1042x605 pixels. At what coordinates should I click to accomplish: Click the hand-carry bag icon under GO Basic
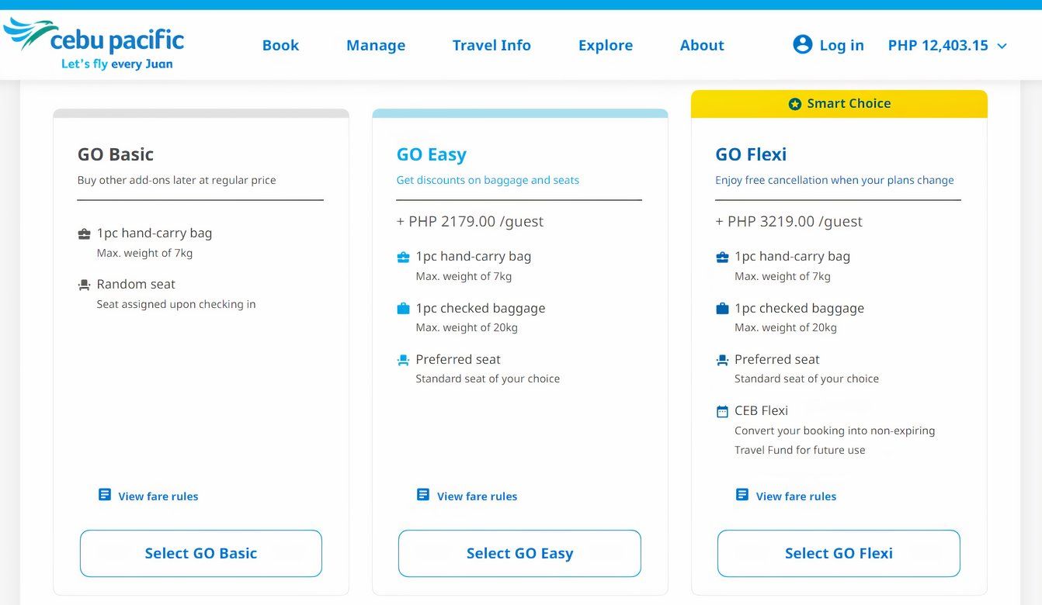tap(84, 233)
